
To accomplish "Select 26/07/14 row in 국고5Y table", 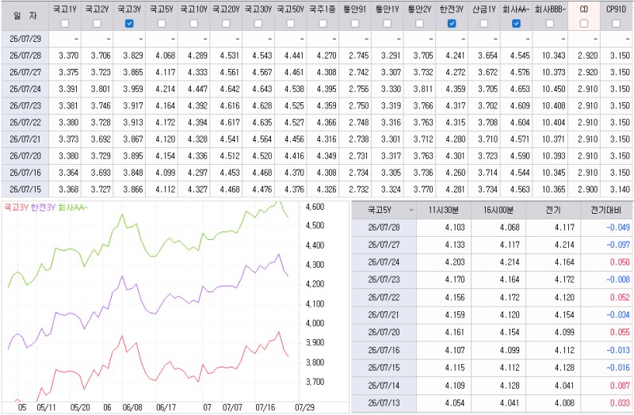I will point(491,386).
